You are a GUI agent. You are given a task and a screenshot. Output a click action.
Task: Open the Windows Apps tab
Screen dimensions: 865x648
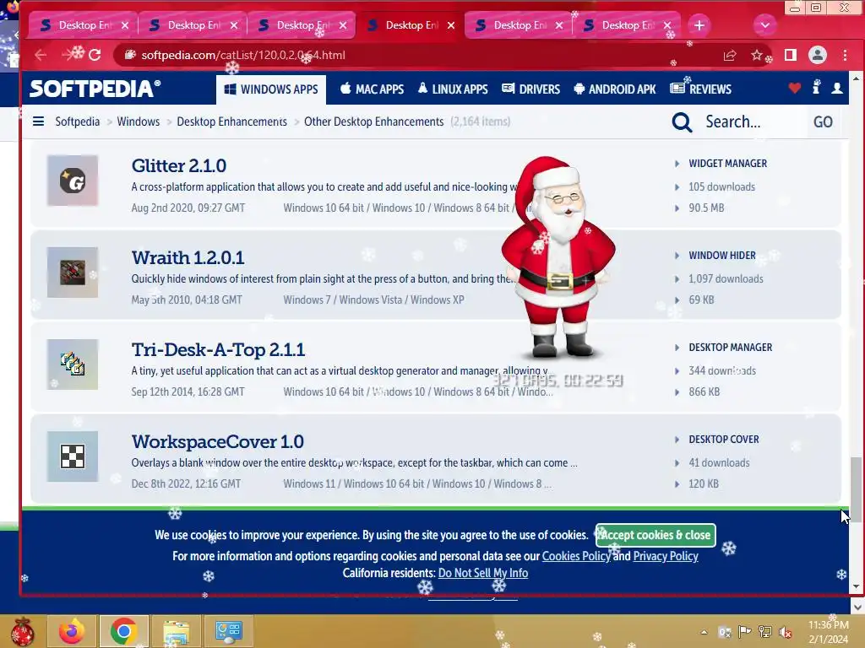[271, 89]
